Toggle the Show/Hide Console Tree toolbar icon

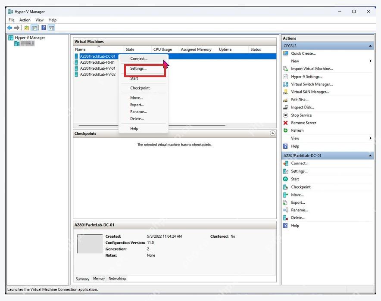pyautogui.click(x=34, y=28)
